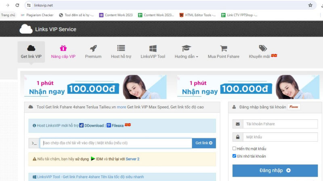The height and width of the screenshot is (181, 323).
Task: Open the Nâng cấp VIP tab
Action: tap(63, 52)
